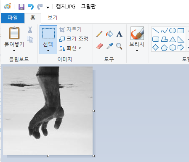Image resolution: width=189 pixels, height=162 pixels.
Task: Activate the rectangular 선택 selection tool
Action: pyautogui.click(x=48, y=33)
